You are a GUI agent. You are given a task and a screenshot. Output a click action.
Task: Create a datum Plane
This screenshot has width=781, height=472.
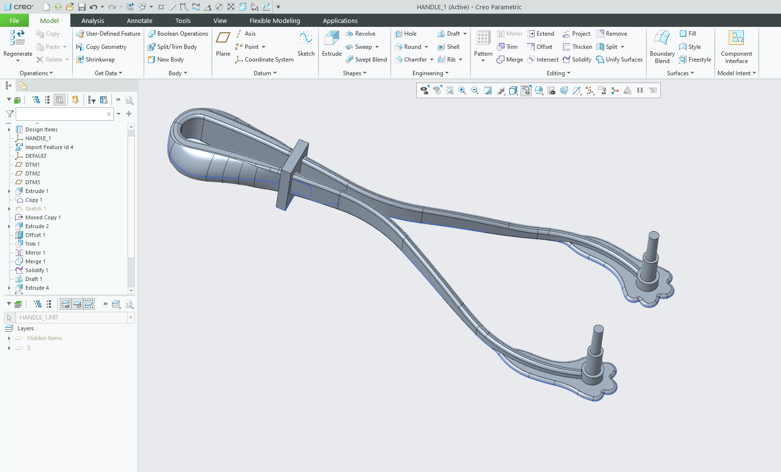pos(223,43)
